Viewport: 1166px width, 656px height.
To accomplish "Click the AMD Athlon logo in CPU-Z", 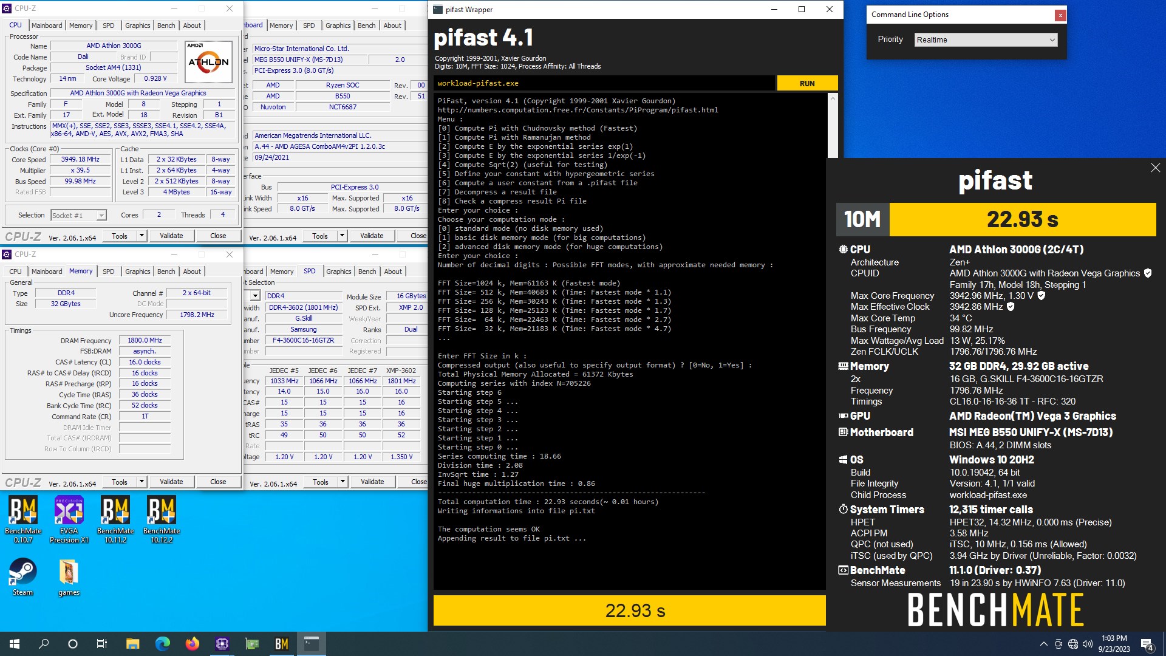I will click(x=208, y=61).
